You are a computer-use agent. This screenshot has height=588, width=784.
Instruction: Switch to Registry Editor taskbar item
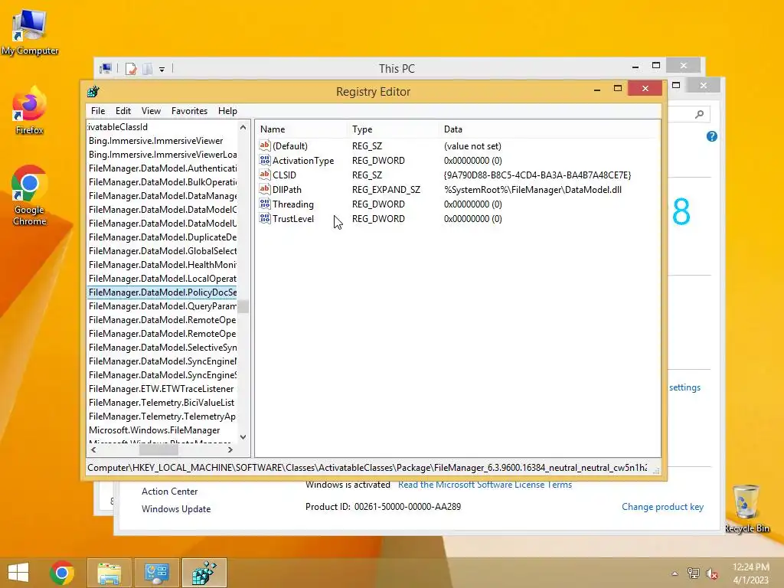[x=204, y=573]
